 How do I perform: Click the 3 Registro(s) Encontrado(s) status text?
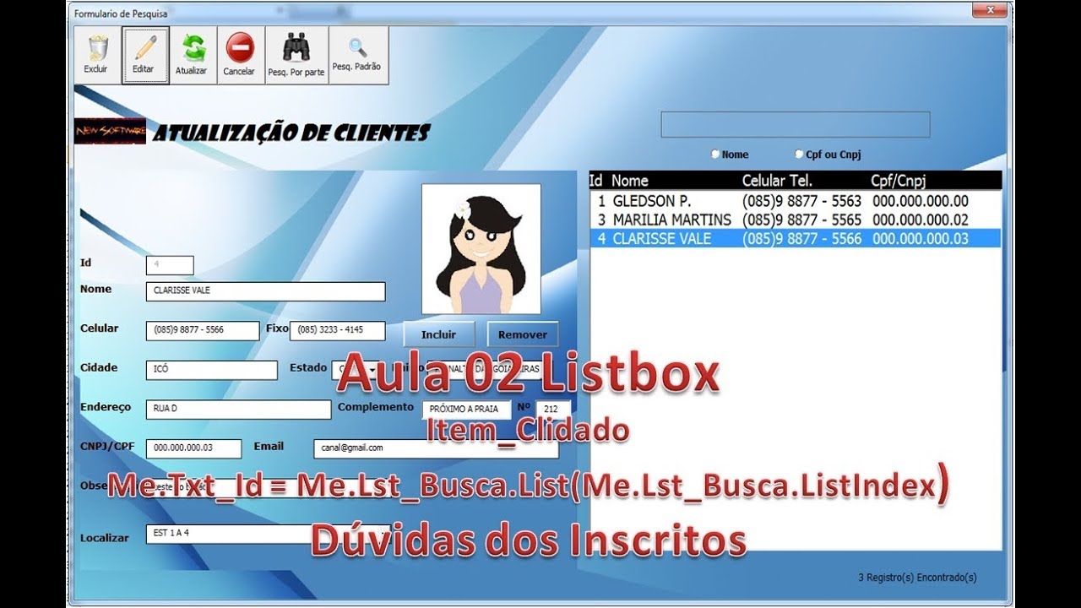[x=917, y=578]
